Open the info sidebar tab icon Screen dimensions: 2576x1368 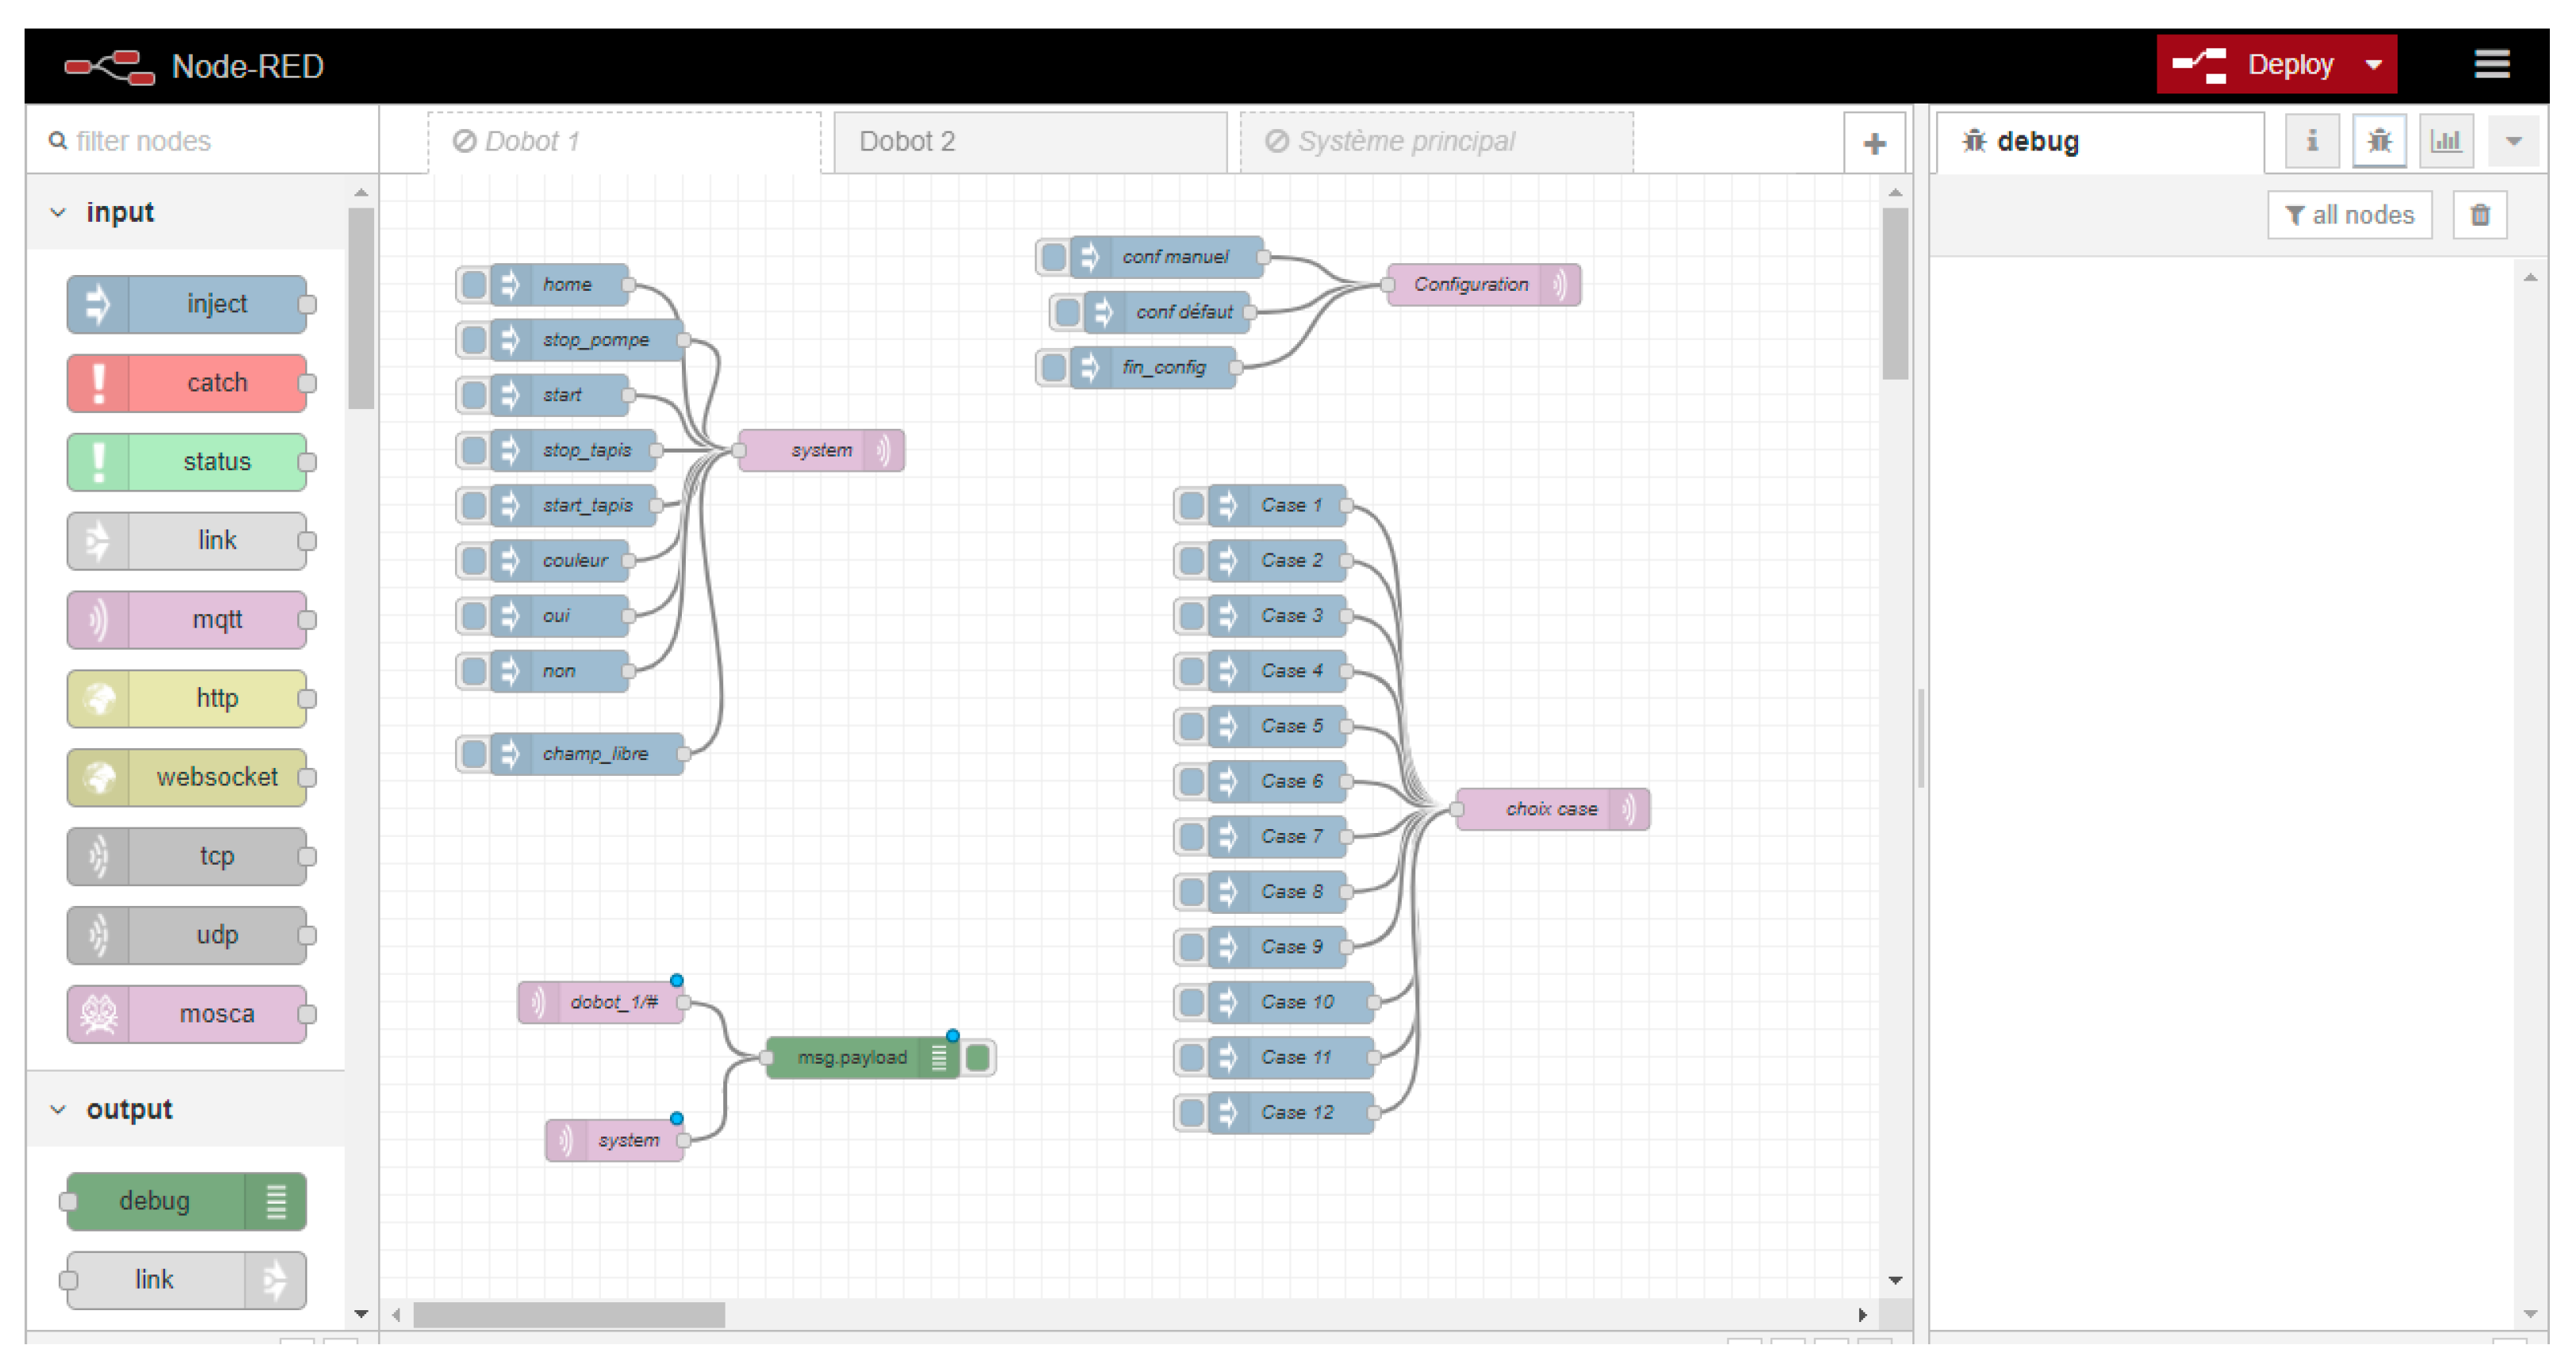pos(2311,141)
